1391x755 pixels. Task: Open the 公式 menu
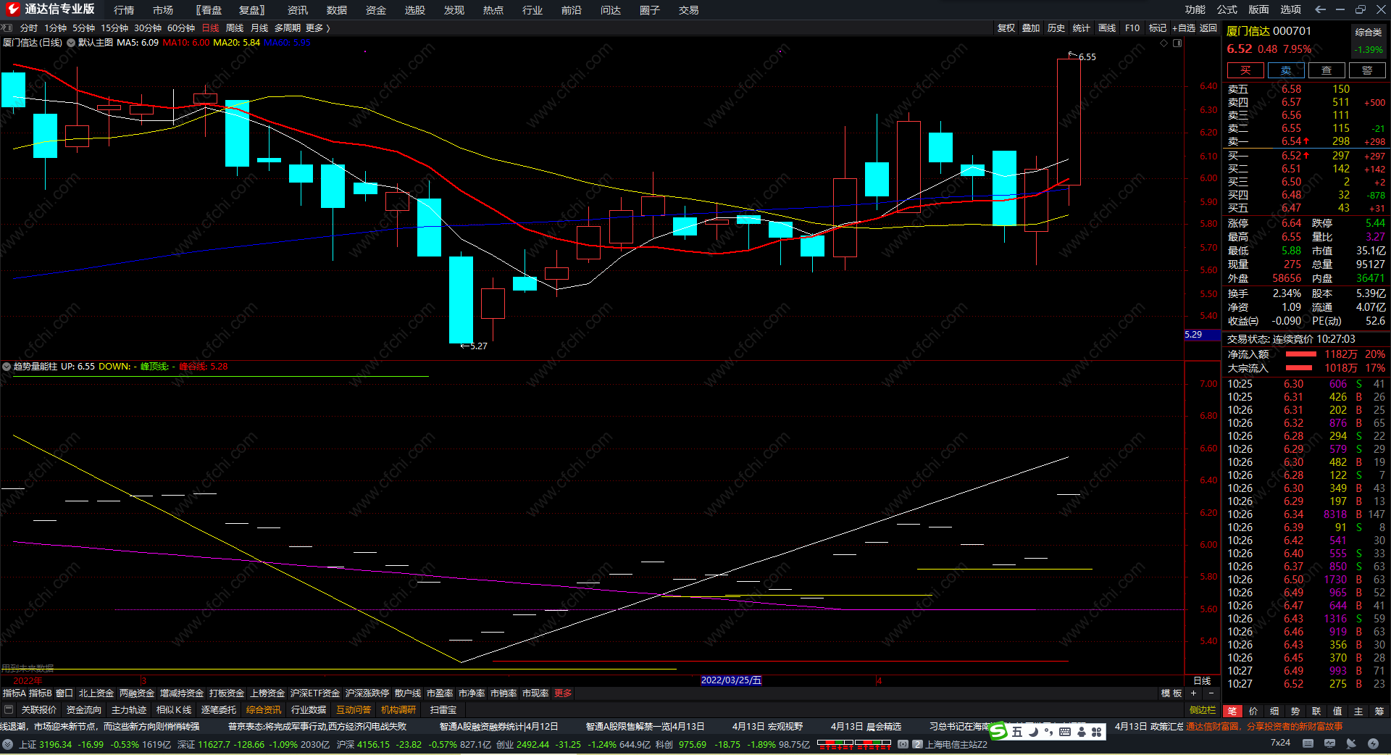click(1227, 9)
